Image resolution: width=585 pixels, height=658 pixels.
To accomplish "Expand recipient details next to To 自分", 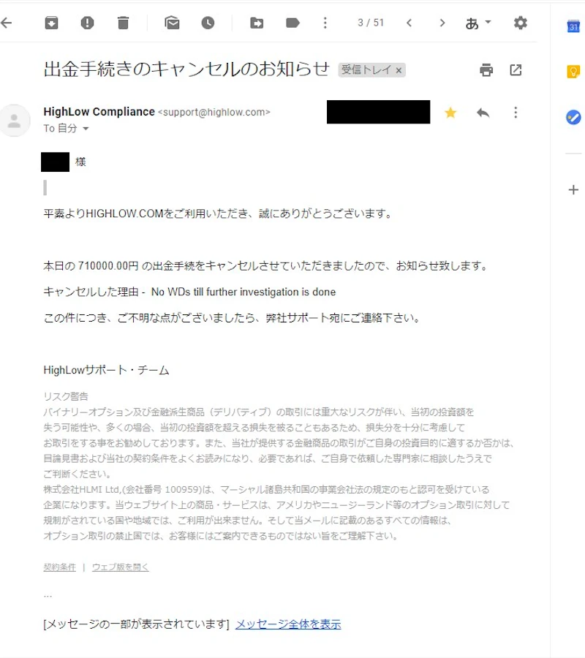I will tap(86, 129).
